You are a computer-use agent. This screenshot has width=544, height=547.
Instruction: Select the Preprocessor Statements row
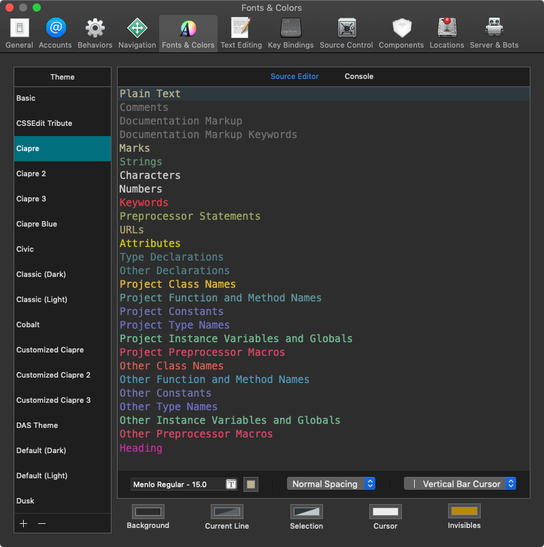[x=324, y=216]
